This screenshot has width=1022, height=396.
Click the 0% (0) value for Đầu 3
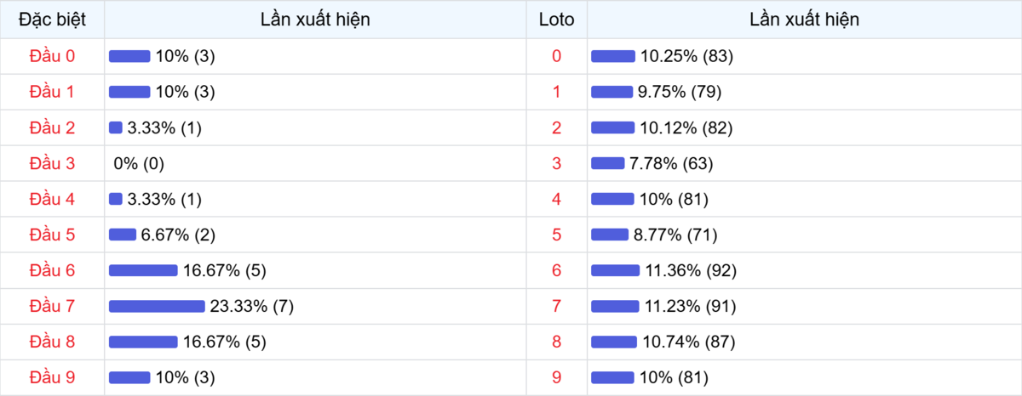click(139, 163)
